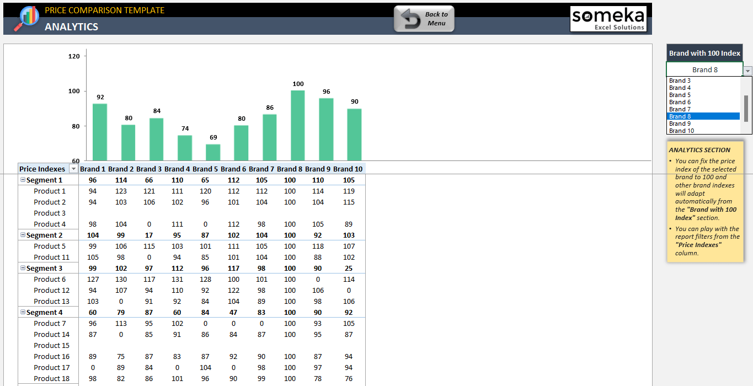Click the PRICE COMPARISON TEMPLATE title

point(105,10)
